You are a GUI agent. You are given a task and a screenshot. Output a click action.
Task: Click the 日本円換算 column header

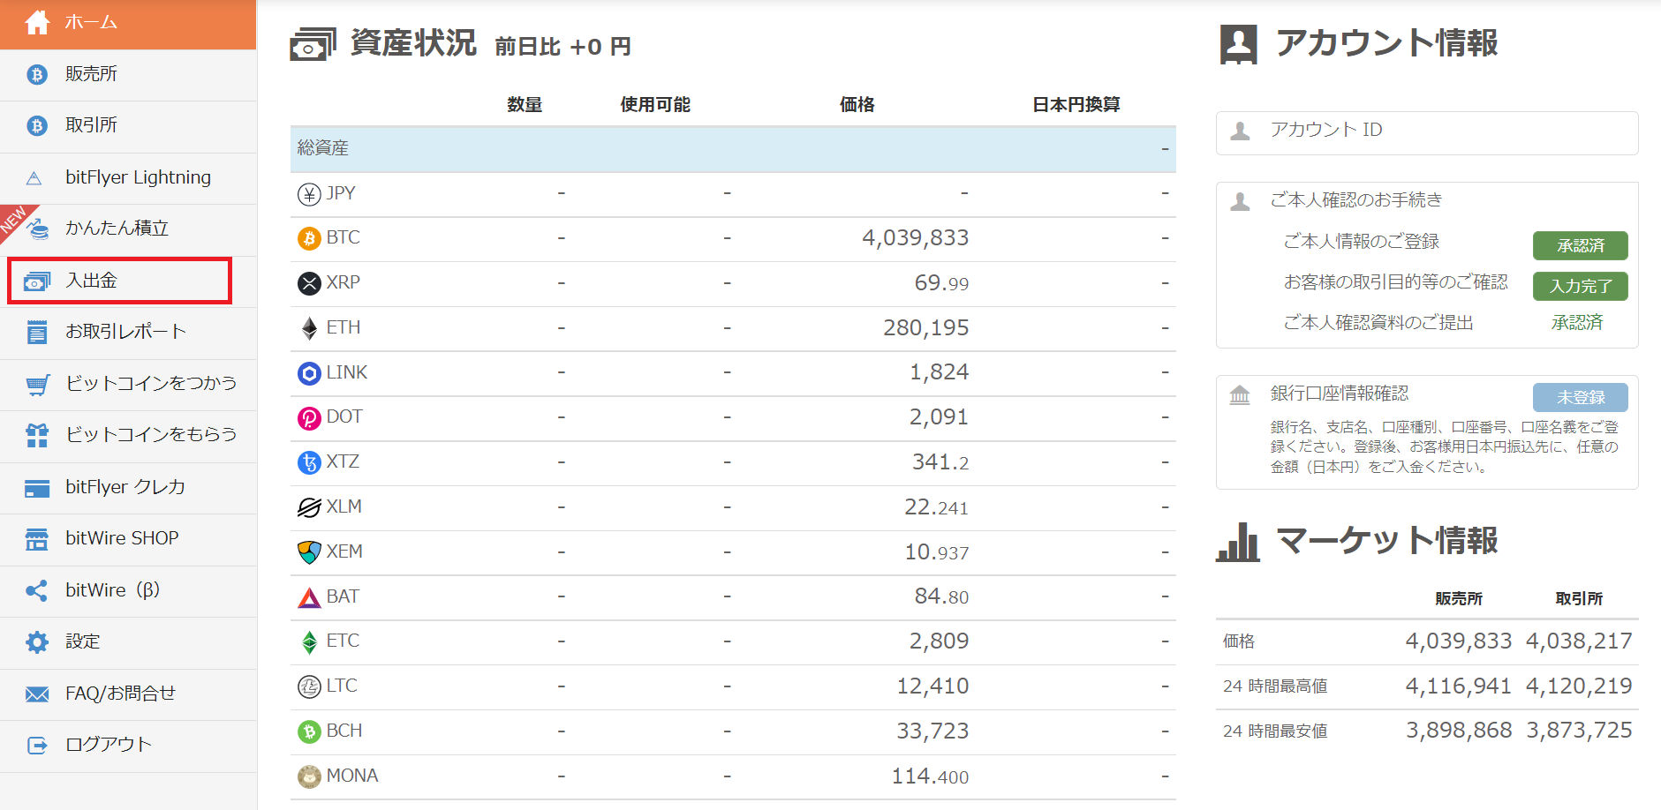pos(1076,105)
